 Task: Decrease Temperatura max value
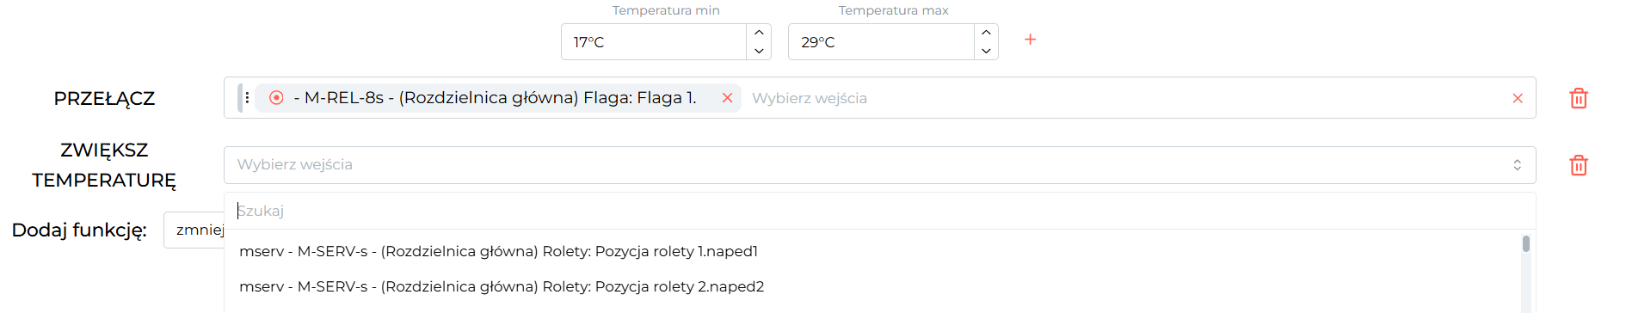click(986, 51)
